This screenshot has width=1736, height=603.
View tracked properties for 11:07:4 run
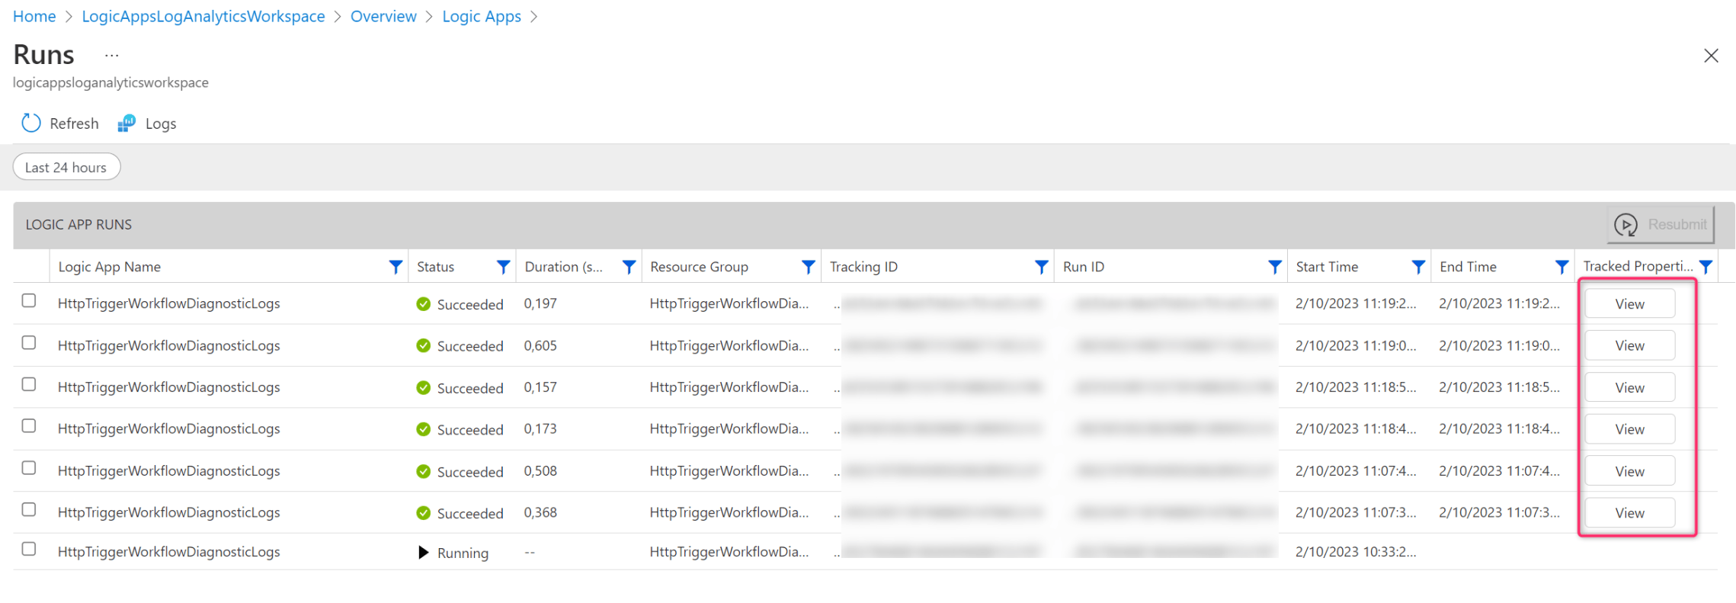click(1630, 471)
